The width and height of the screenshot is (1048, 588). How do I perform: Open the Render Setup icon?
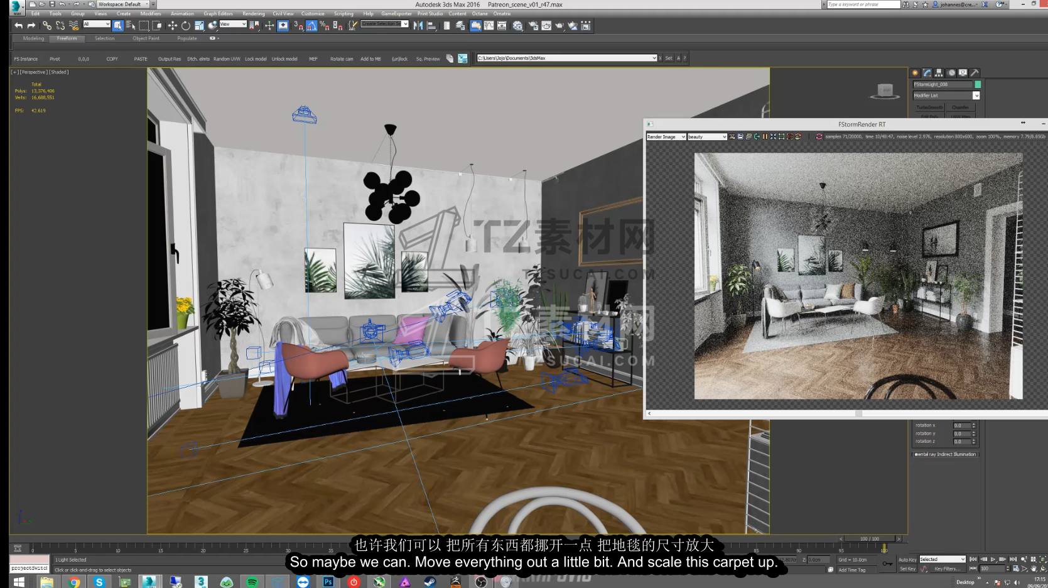(533, 26)
